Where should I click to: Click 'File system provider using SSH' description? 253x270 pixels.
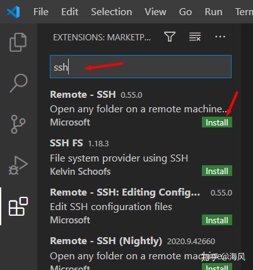tap(119, 158)
